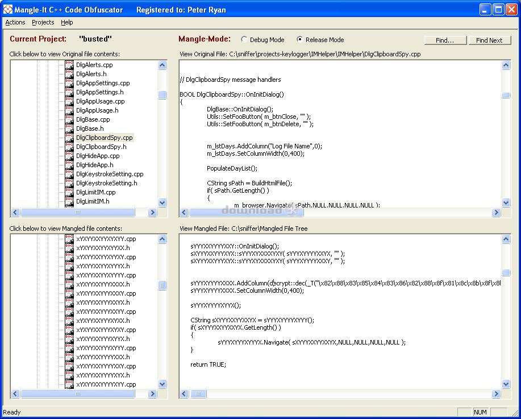
Task: Open the Projects menu
Action: coord(43,23)
